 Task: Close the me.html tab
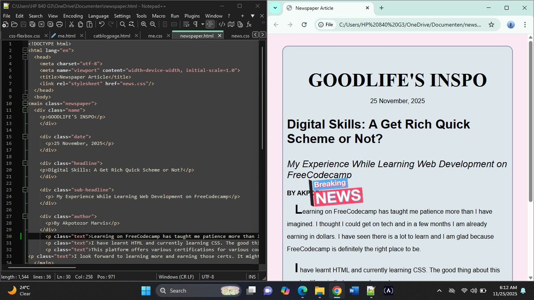(81, 36)
